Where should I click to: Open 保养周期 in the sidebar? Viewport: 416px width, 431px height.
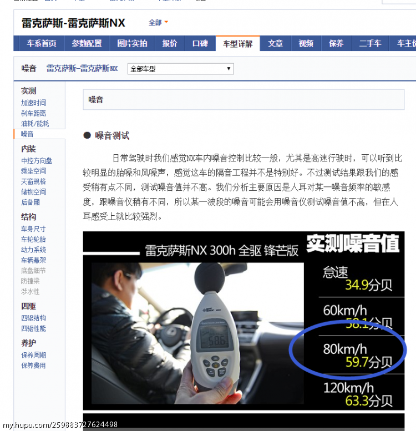click(x=33, y=355)
